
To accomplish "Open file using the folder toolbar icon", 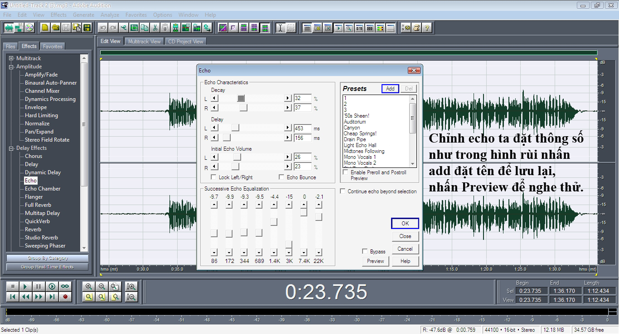I will coord(56,28).
